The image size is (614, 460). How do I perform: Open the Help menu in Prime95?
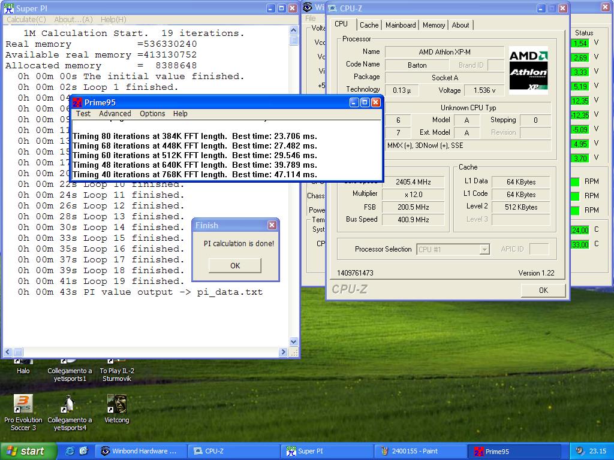pos(180,113)
